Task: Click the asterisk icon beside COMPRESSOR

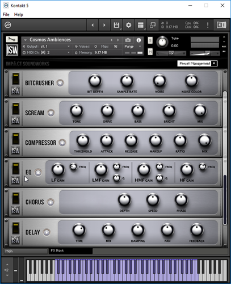Action: pyautogui.click(x=62, y=143)
